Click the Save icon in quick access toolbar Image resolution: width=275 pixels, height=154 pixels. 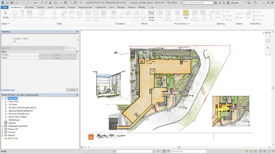12,3
